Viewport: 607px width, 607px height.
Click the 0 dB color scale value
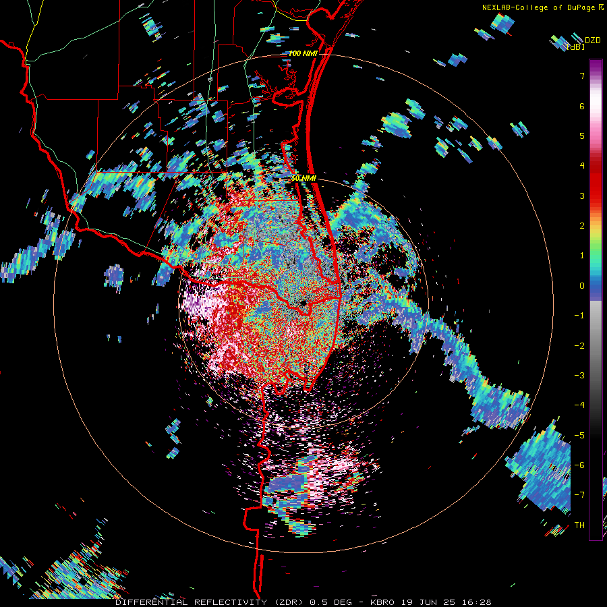pyautogui.click(x=582, y=285)
